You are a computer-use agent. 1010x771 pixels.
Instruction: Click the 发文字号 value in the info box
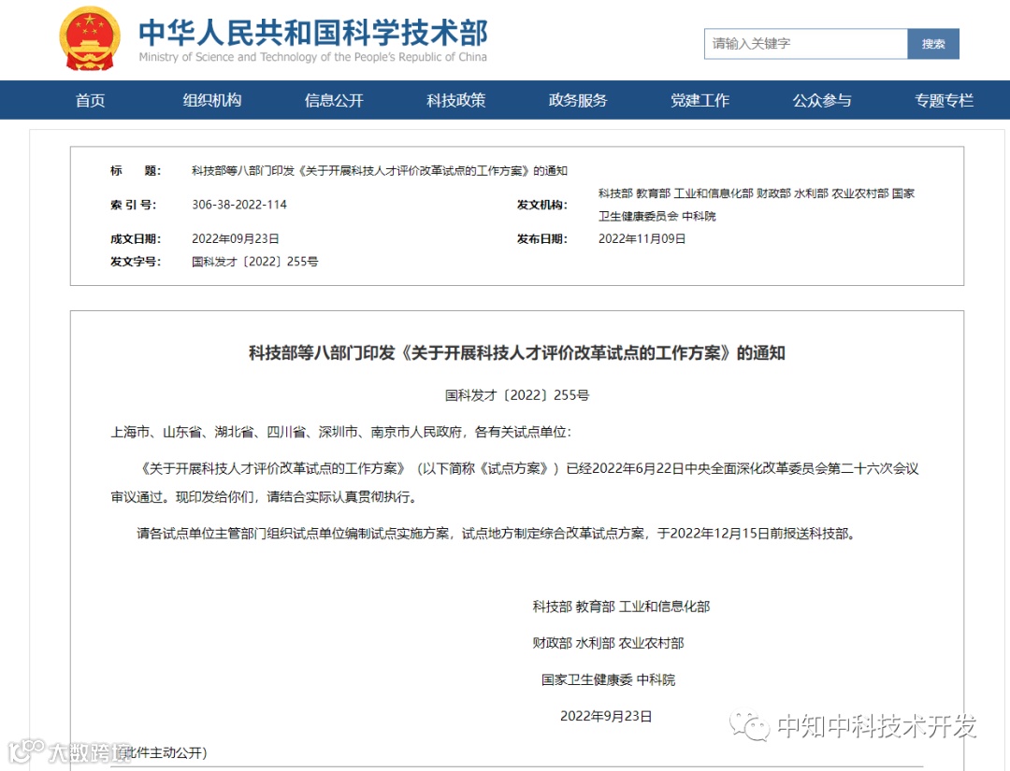(x=255, y=262)
